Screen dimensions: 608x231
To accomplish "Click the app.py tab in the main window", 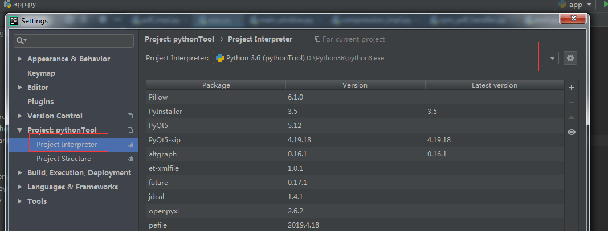I will click(20, 5).
